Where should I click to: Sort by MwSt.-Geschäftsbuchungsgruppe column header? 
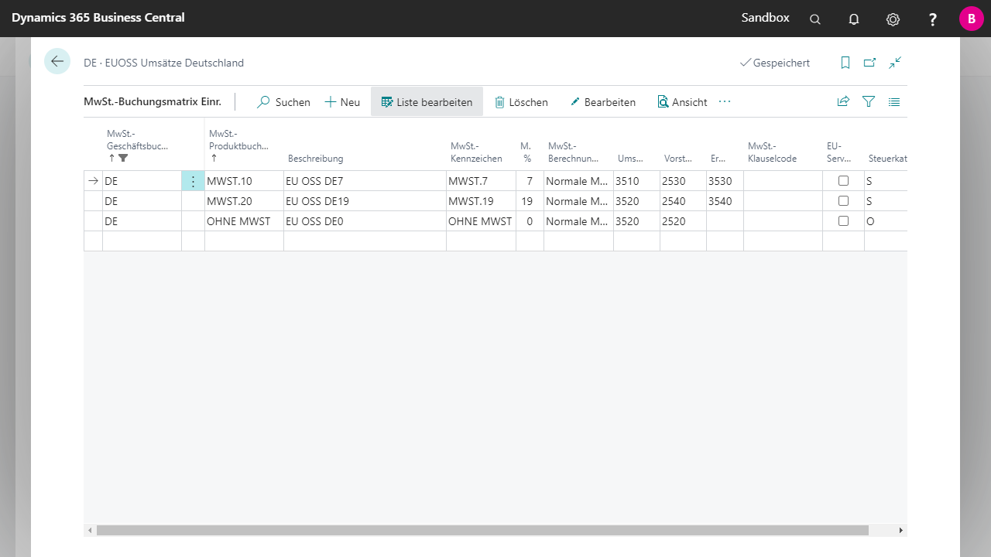point(138,145)
